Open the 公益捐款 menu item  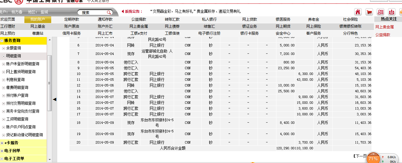pyautogui.click(x=139, y=19)
